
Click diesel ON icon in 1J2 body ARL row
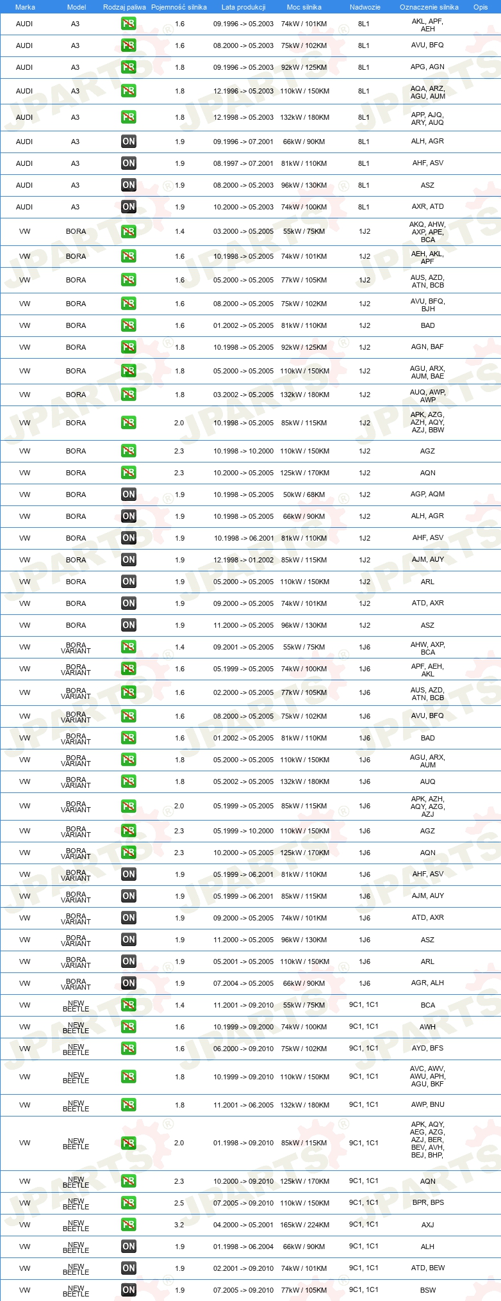point(128,582)
